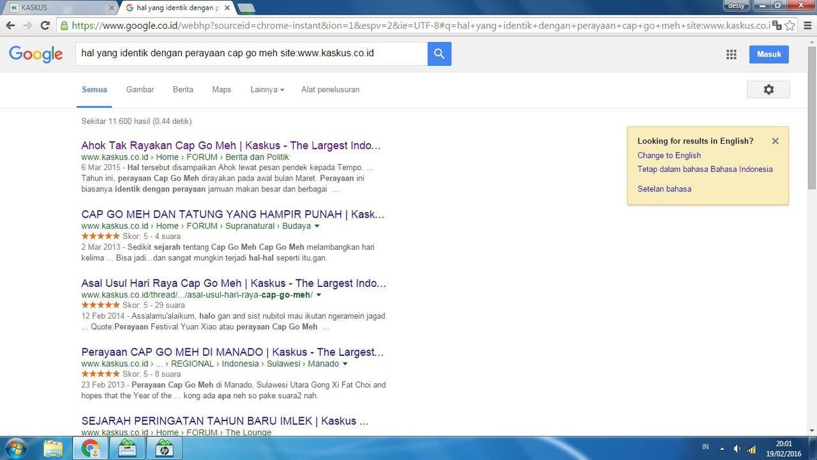Dismiss the language suggestion box

coord(775,141)
